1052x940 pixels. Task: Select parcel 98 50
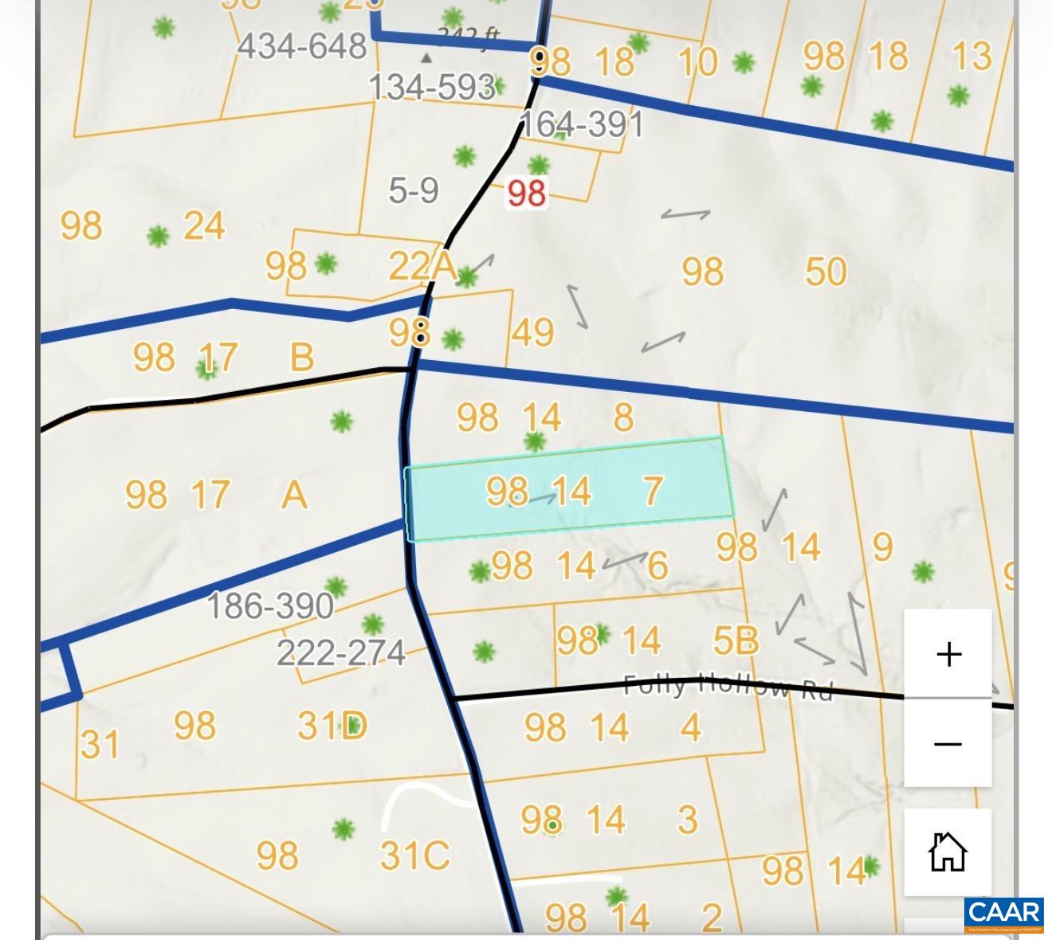tap(763, 272)
